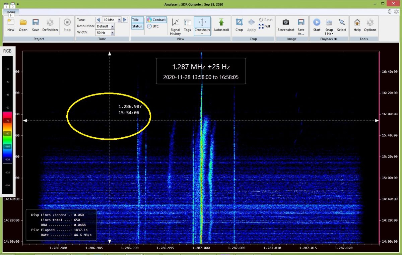Open the Signal History view
This screenshot has height=255, width=402.
pos(175,26)
